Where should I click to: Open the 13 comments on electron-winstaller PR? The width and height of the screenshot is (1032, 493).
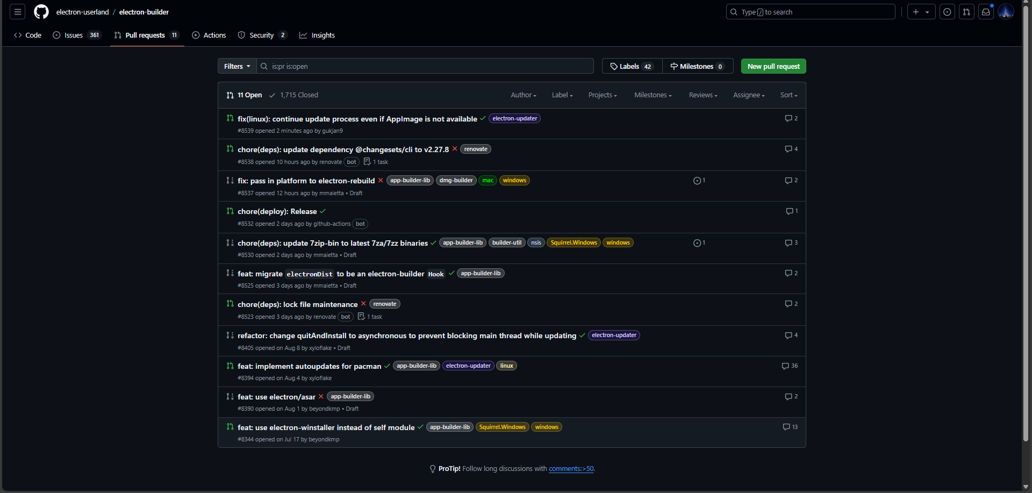click(x=790, y=427)
